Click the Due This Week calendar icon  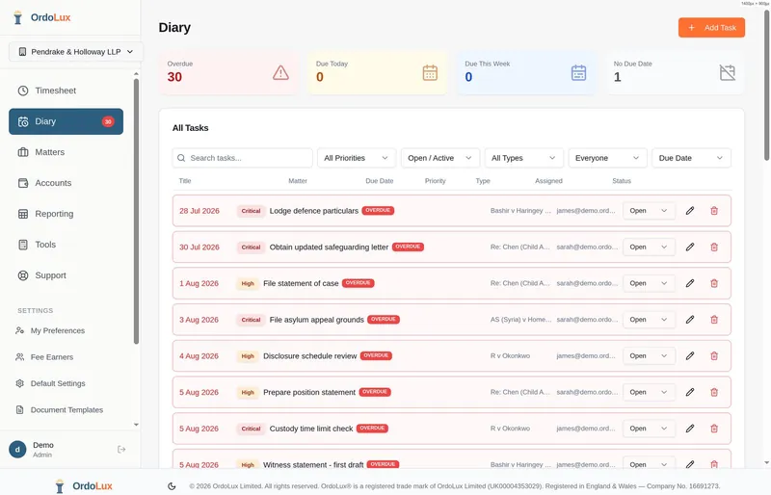(578, 73)
